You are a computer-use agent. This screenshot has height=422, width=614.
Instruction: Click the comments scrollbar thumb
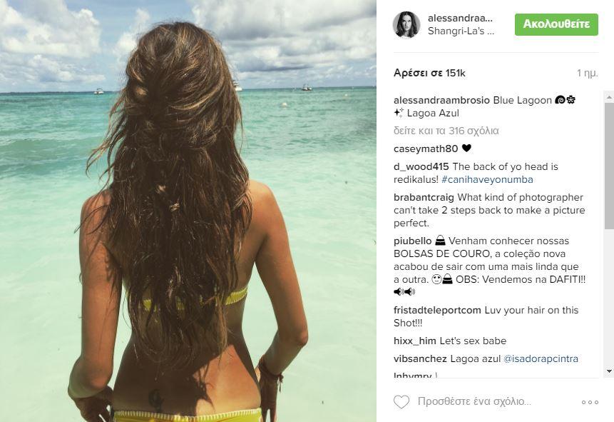pos(609,166)
